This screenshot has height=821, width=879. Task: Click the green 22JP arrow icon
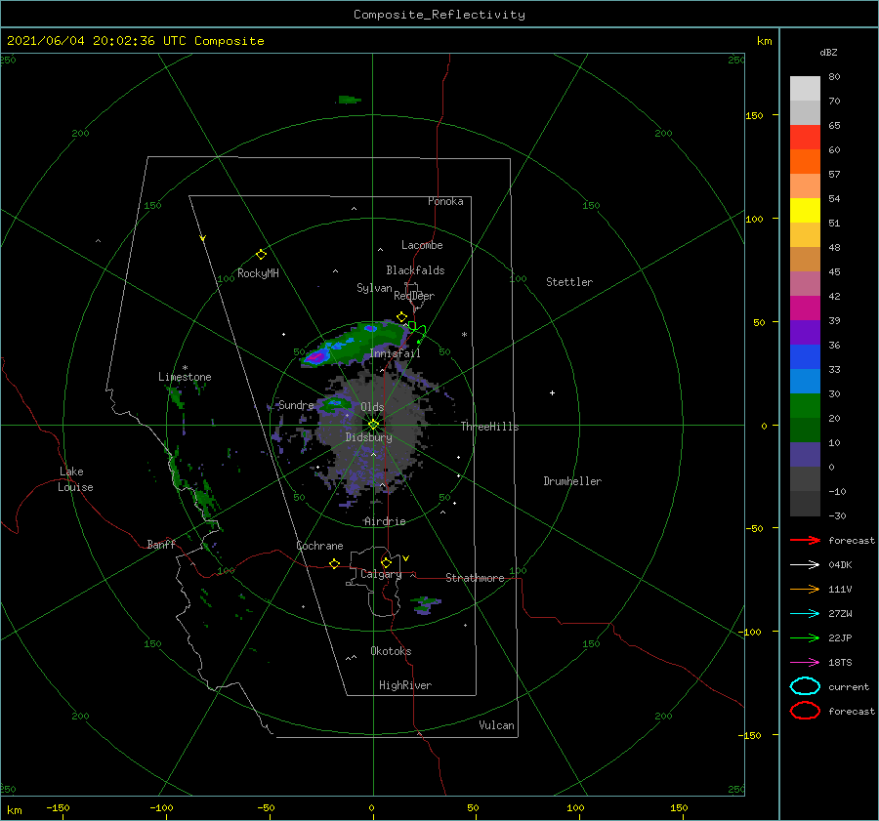[x=805, y=637]
